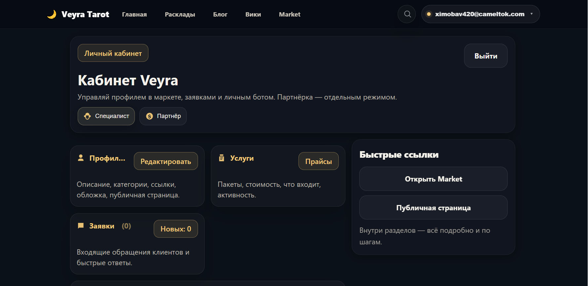Viewport: 588px width, 286px height.
Task: Click the Быстрые ссылки heading
Action: 399,155
